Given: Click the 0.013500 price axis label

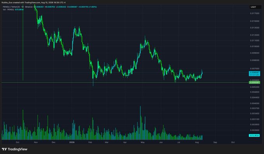Looking at the screenshot, I should click(254, 28).
